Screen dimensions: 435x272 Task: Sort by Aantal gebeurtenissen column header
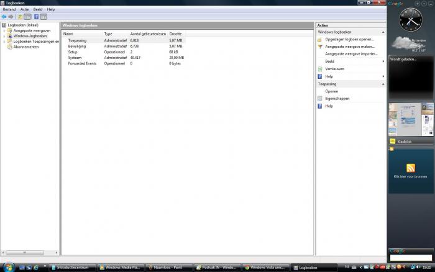tap(148, 34)
